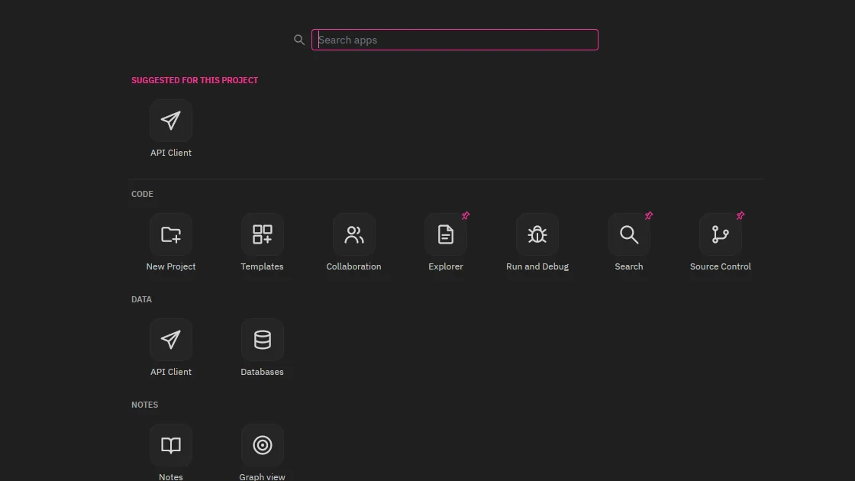This screenshot has height=481, width=855.
Task: Open the Databases app
Action: 263,340
